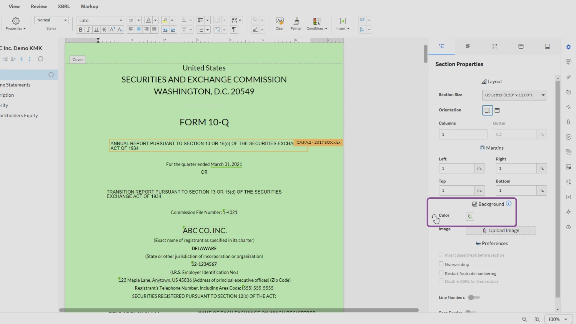Expand the Lato font dropdown
576x324 pixels.
(x=100, y=20)
